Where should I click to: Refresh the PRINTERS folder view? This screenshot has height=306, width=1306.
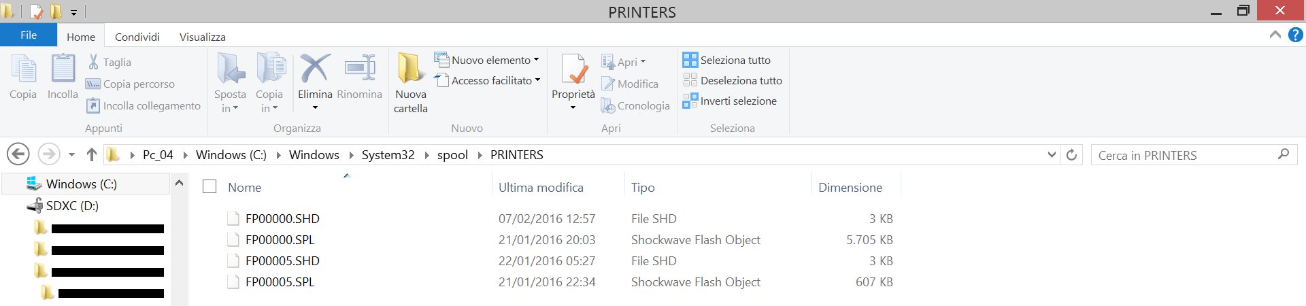(1071, 155)
